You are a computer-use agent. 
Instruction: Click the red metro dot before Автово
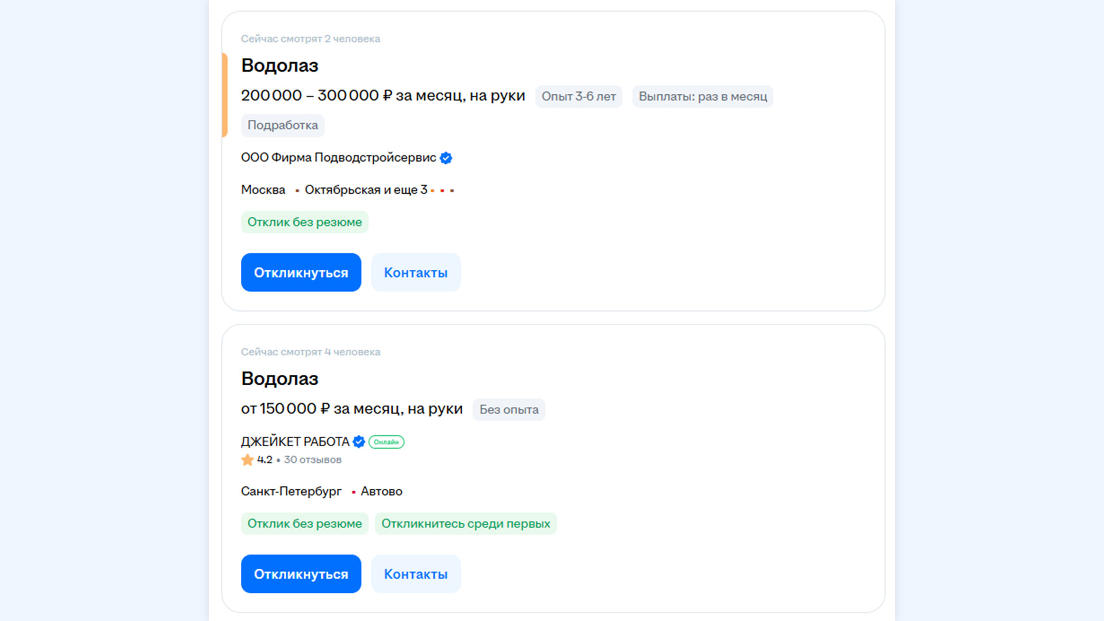pos(354,492)
